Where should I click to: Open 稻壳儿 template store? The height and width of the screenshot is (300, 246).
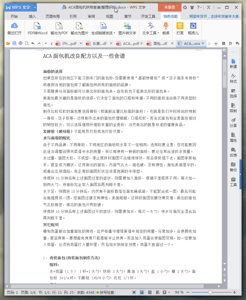tap(193, 29)
